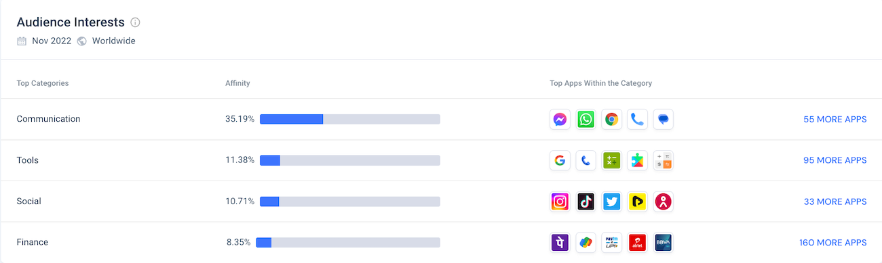The width and height of the screenshot is (882, 263).
Task: Click the Affinity column header
Action: (x=237, y=83)
